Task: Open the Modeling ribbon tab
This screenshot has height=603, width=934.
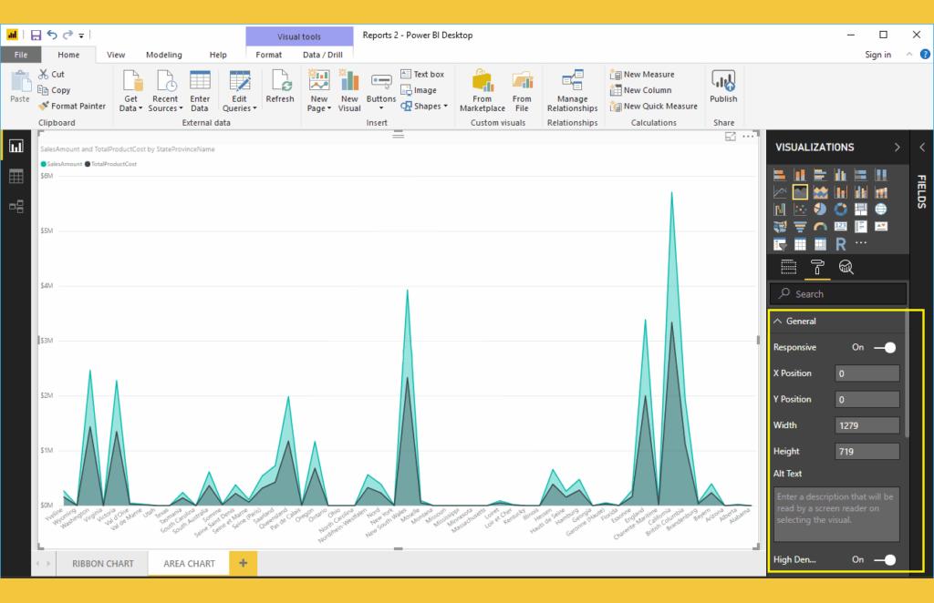Action: click(x=164, y=56)
